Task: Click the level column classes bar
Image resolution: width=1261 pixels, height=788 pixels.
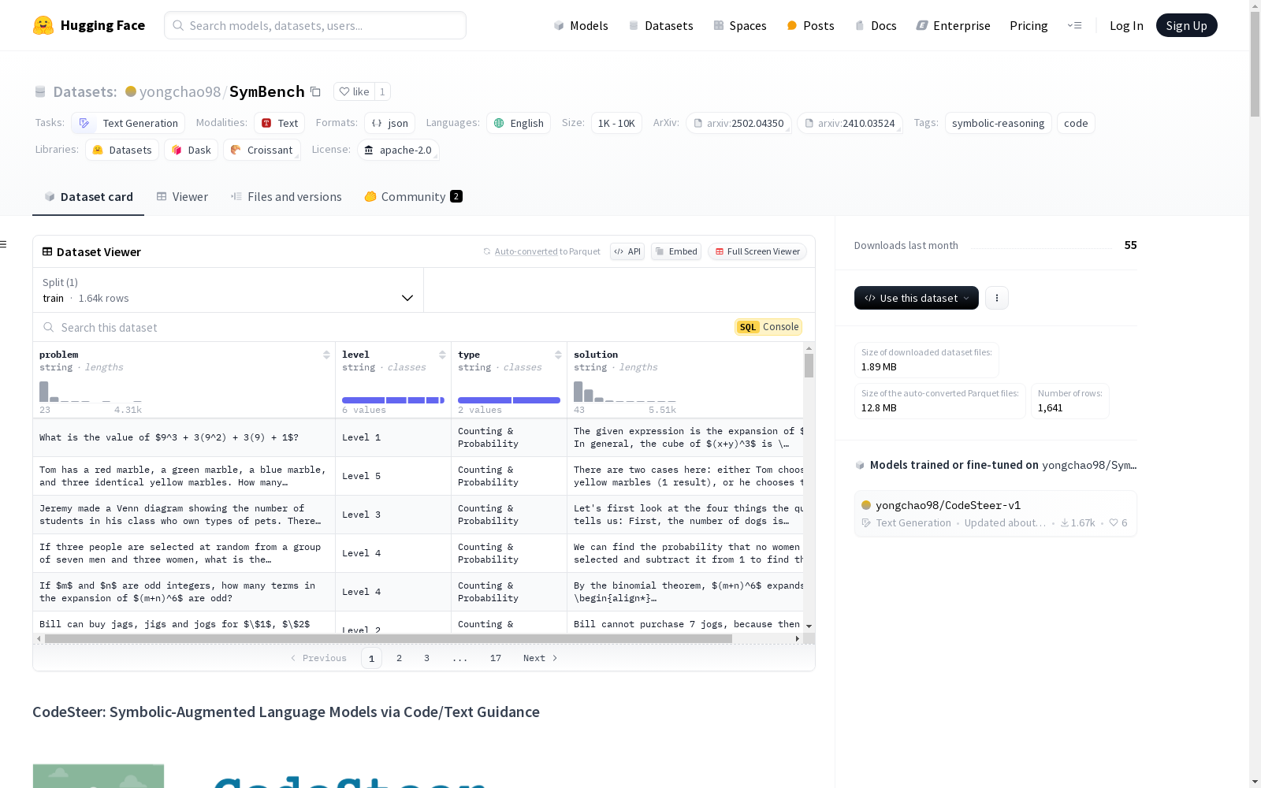Action: [x=393, y=400]
